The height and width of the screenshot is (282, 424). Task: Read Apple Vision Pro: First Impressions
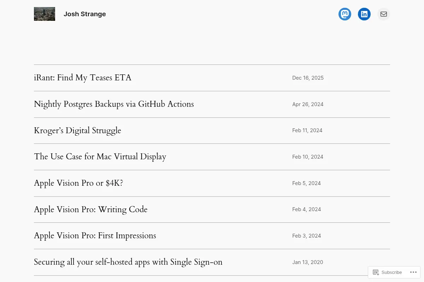(95, 236)
